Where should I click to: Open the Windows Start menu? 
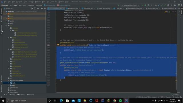[x=3, y=100]
